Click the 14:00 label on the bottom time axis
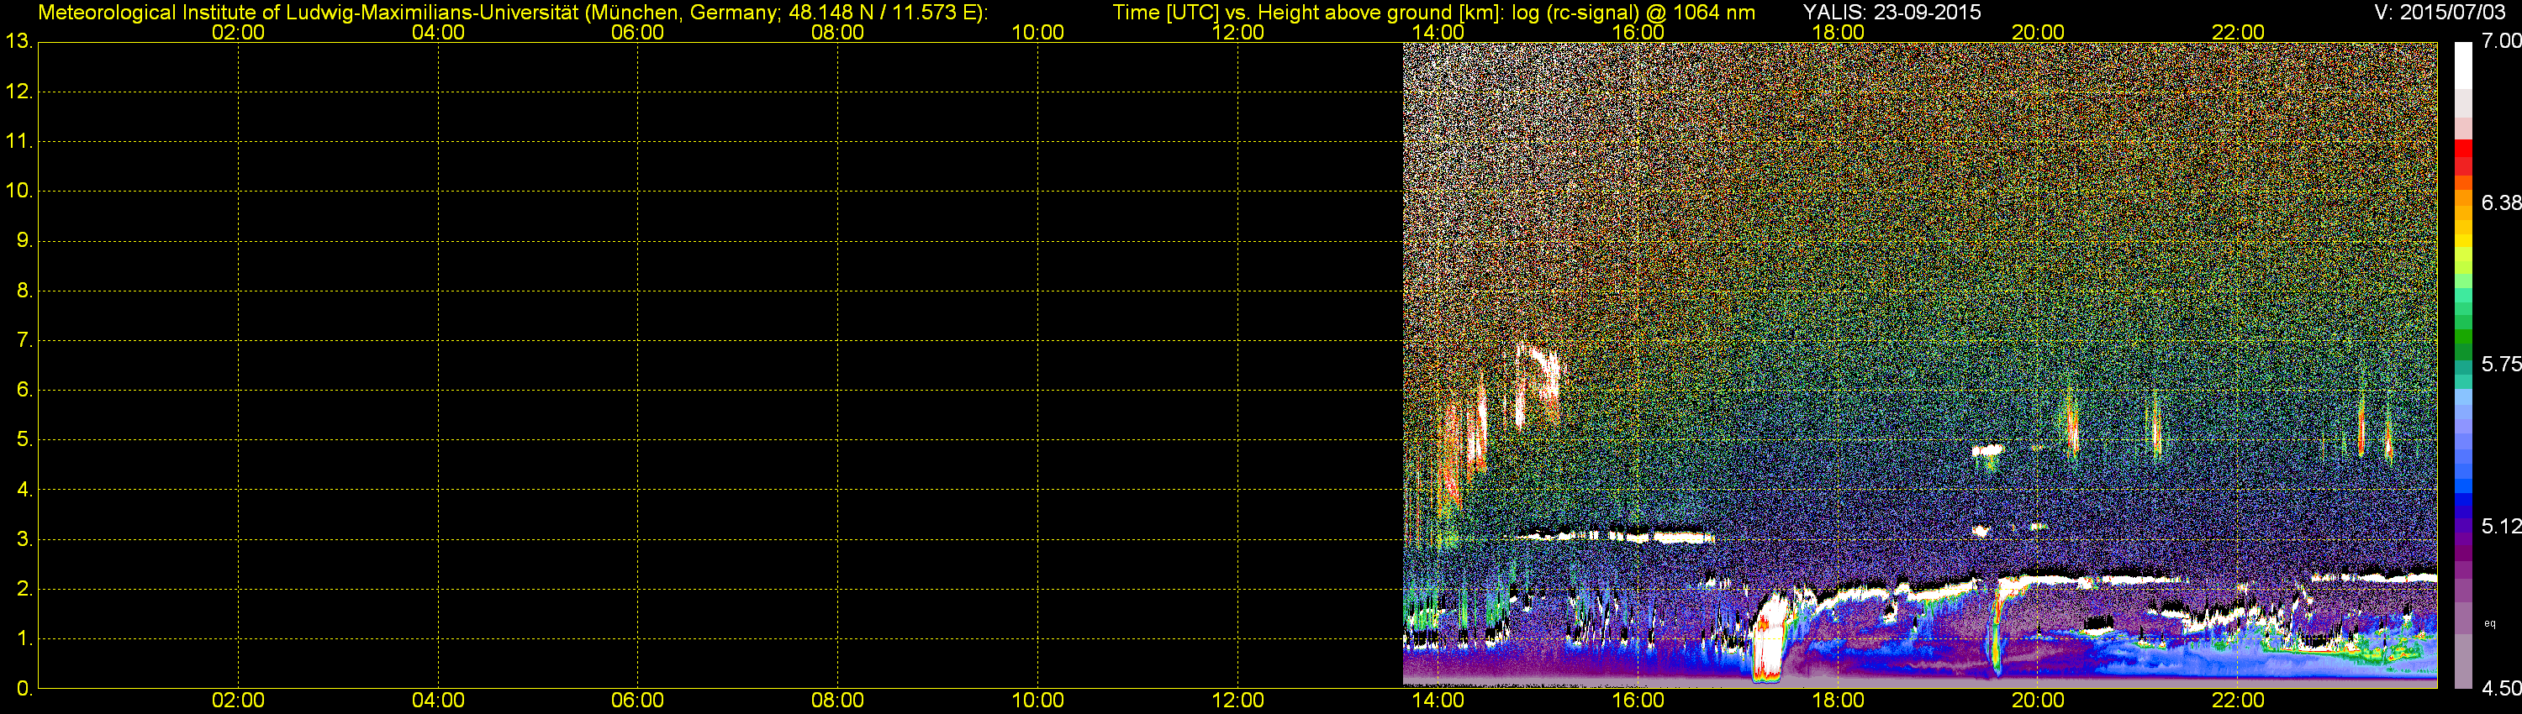Viewport: 2522px width, 714px height. [x=1438, y=701]
